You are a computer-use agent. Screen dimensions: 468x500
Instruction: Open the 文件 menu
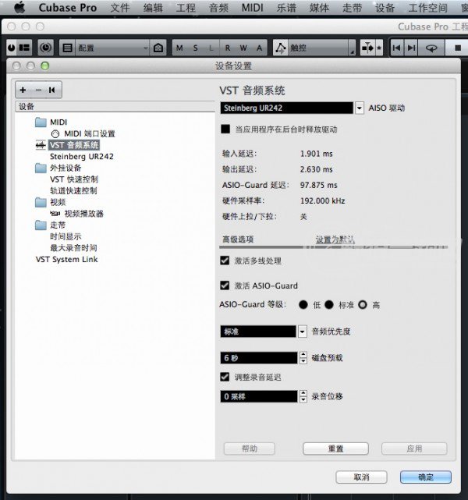point(120,7)
